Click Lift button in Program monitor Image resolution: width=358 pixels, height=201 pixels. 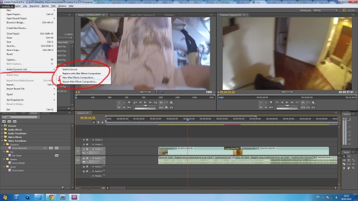click(x=303, y=107)
